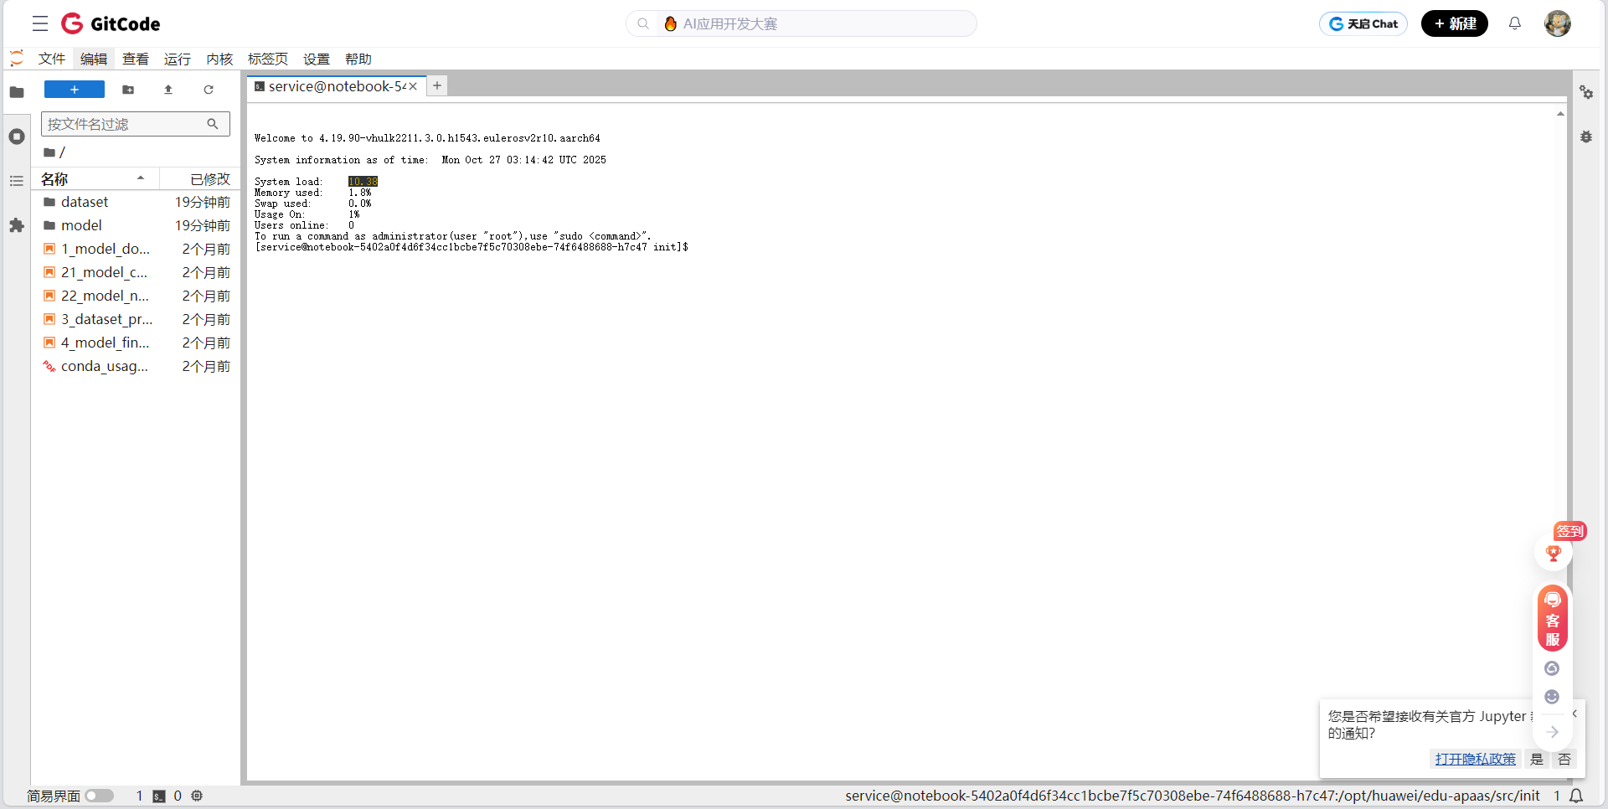The image size is (1608, 809).
Task: Open the 文件 menu
Action: click(52, 59)
